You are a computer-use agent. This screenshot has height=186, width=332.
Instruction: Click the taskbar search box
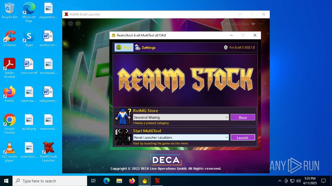coord(50,181)
